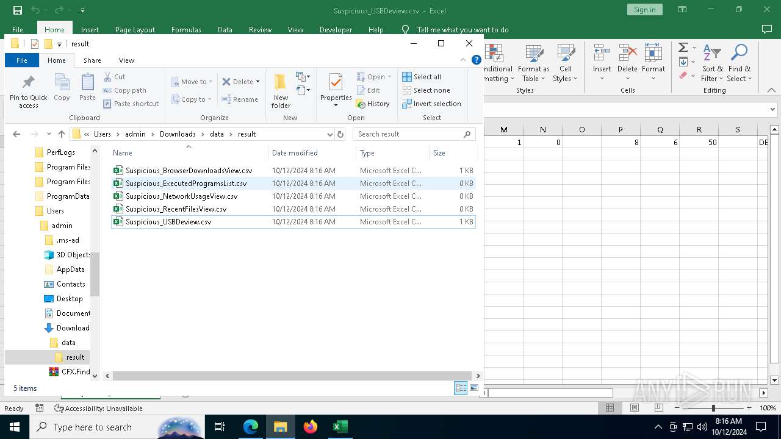Switch to Explorer Share tab

pyautogui.click(x=92, y=60)
